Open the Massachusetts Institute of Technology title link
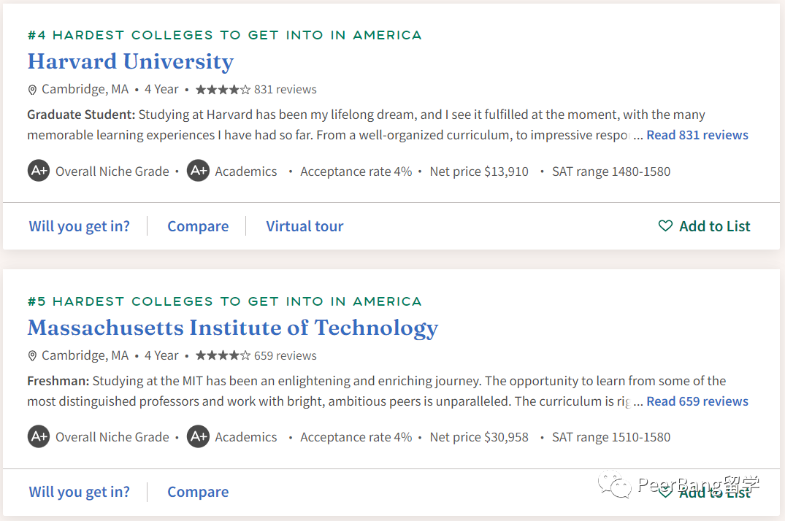This screenshot has height=521, width=785. point(233,328)
